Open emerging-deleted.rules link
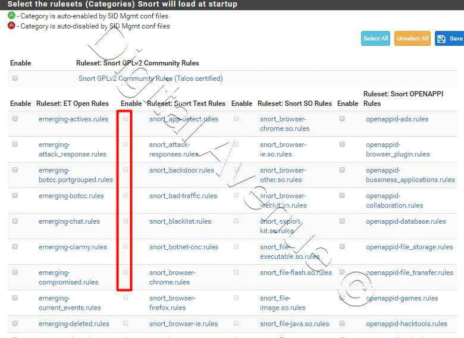Screen dimensions: 464x338 [74, 324]
